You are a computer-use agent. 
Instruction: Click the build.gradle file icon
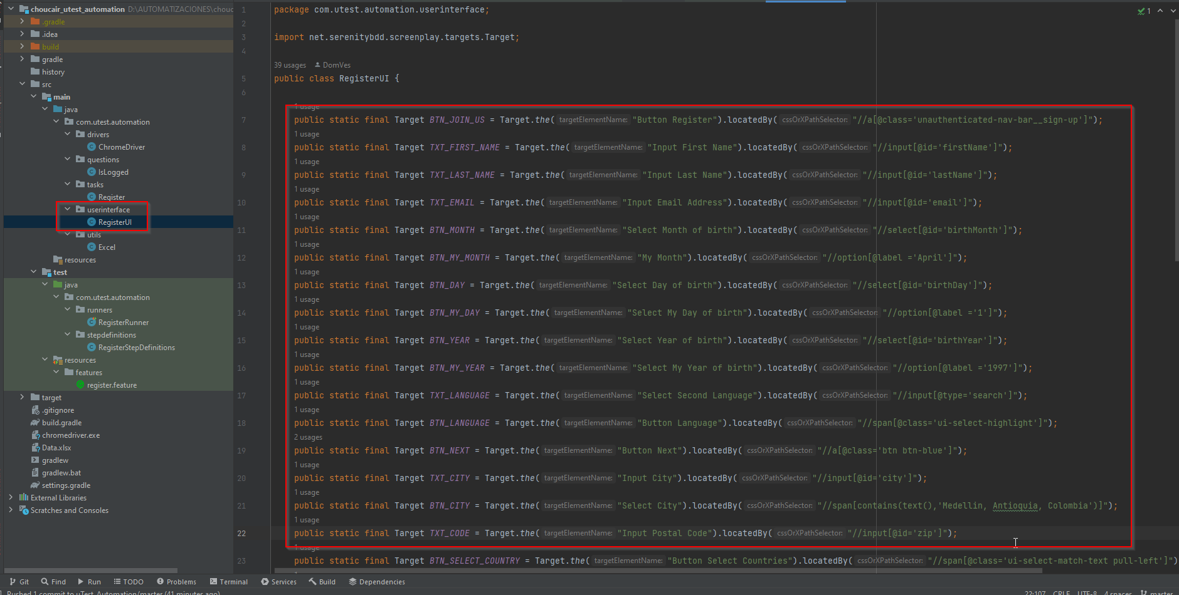tap(35, 423)
